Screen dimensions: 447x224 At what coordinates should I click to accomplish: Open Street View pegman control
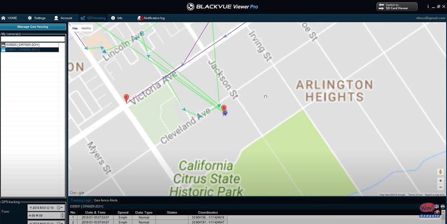(440, 172)
